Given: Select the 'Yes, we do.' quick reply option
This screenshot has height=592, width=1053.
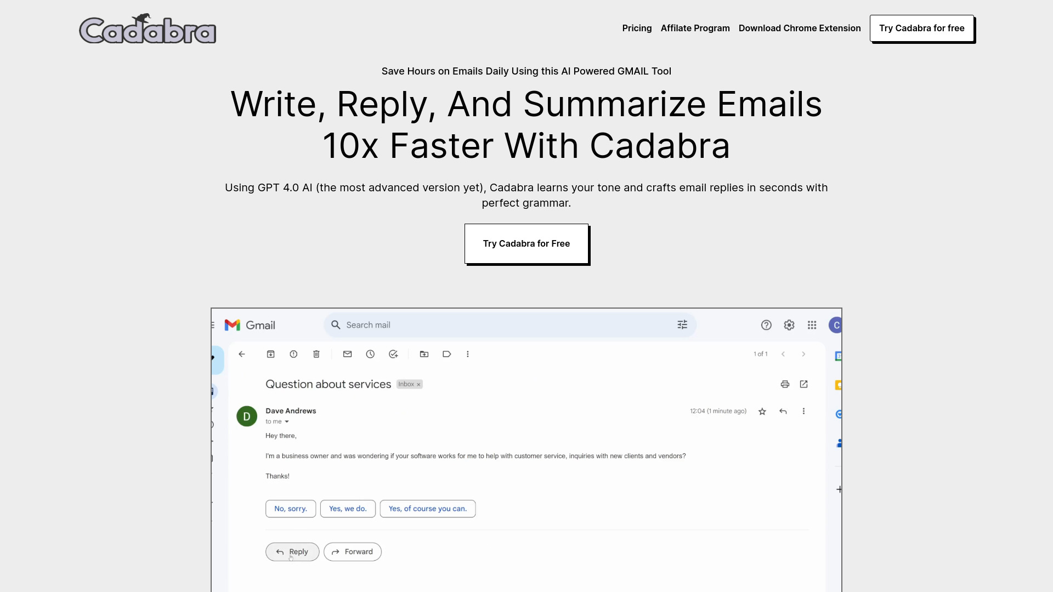Looking at the screenshot, I should (x=348, y=508).
